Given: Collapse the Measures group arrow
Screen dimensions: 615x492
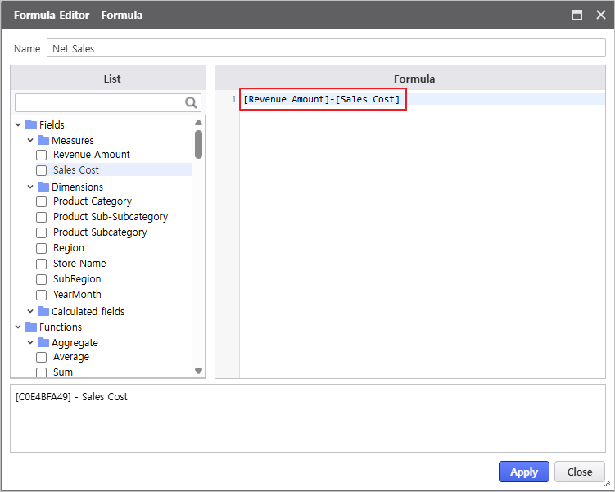Looking at the screenshot, I should pyautogui.click(x=30, y=140).
